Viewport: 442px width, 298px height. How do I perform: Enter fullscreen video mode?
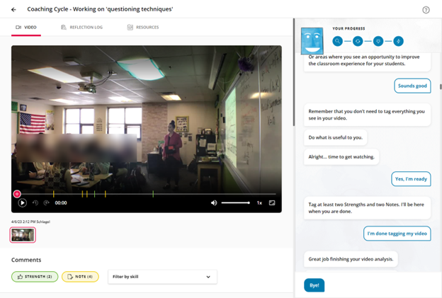(x=272, y=203)
